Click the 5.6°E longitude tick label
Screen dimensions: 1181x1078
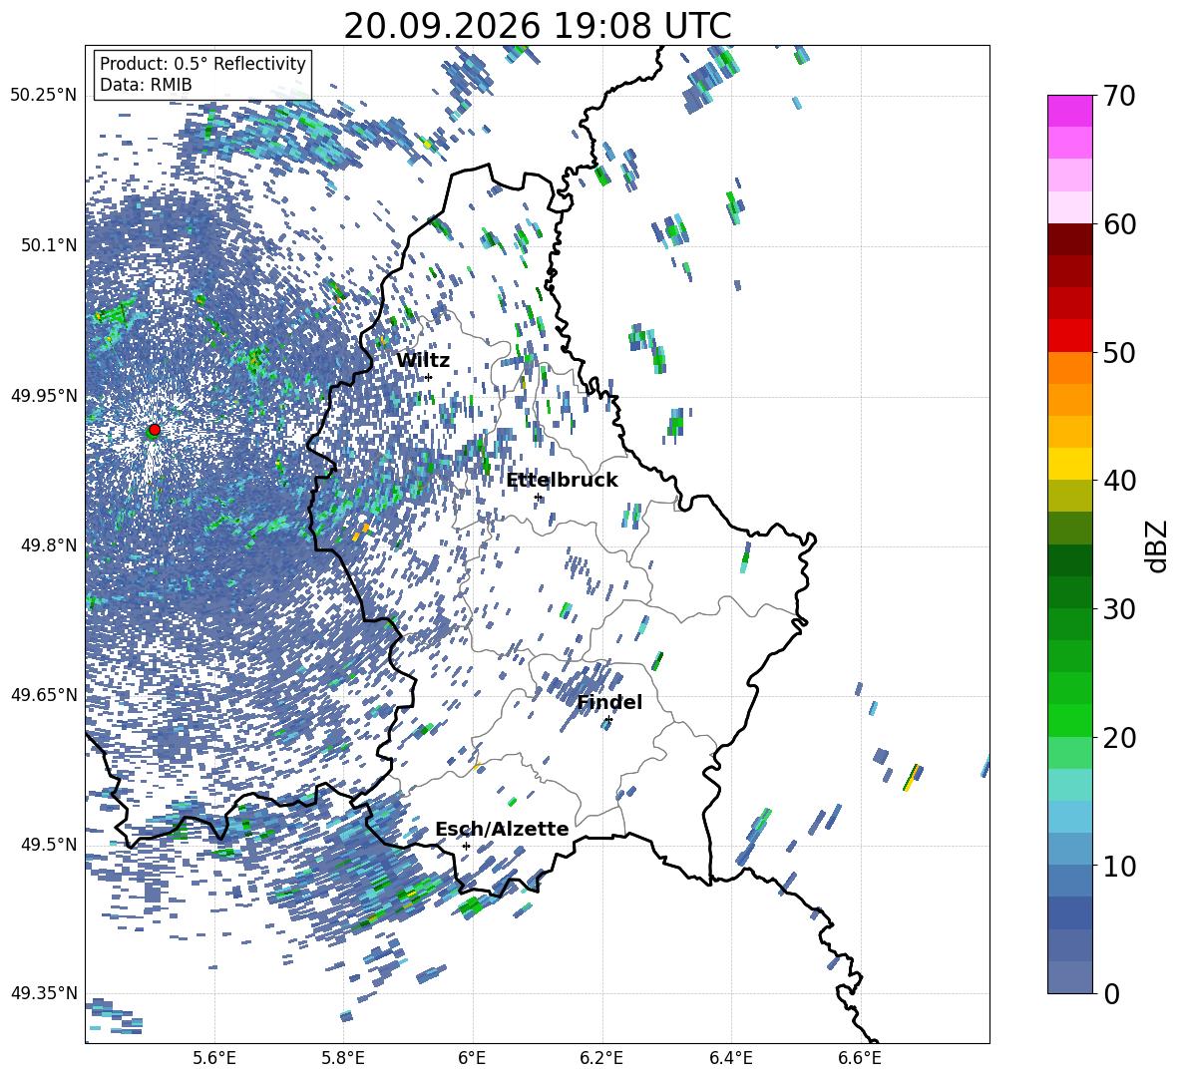click(214, 1058)
